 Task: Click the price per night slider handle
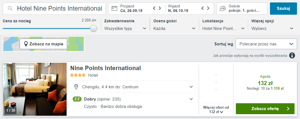(x=94, y=29)
